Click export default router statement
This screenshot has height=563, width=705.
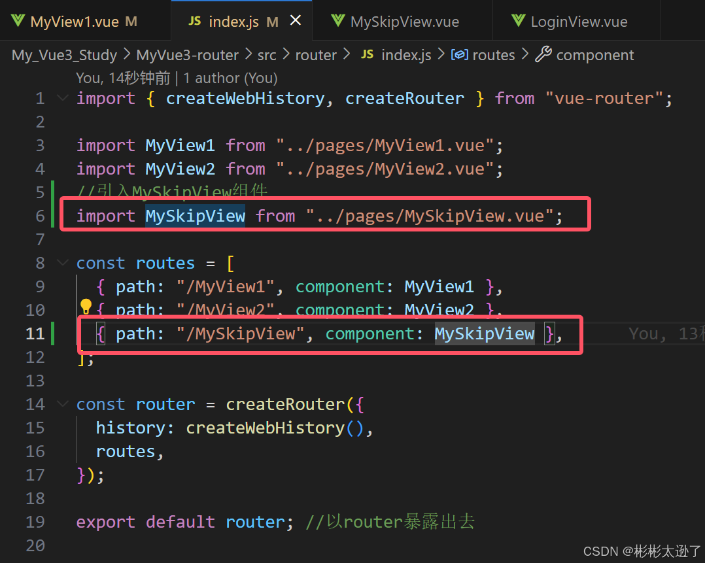click(x=184, y=522)
